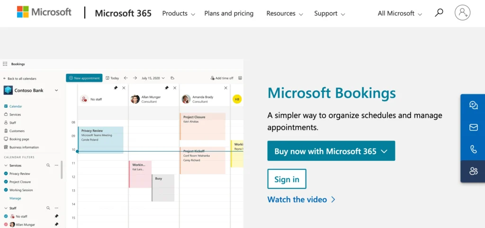
Task: Click Back to all calendars
Action: point(19,79)
